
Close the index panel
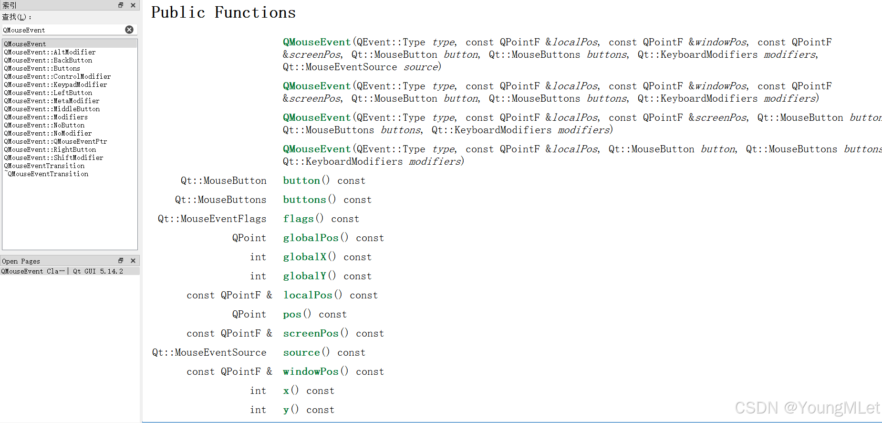[x=133, y=5]
